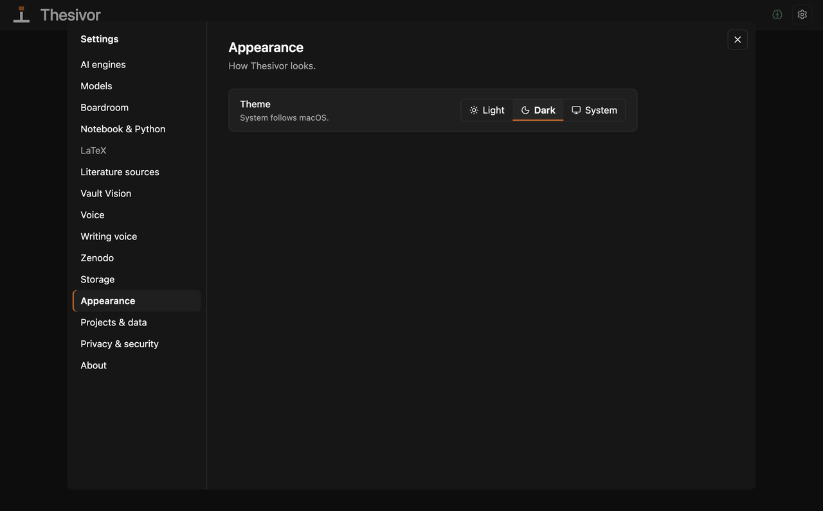Click the 'How Thesivor looks.' subtitle

(x=272, y=66)
